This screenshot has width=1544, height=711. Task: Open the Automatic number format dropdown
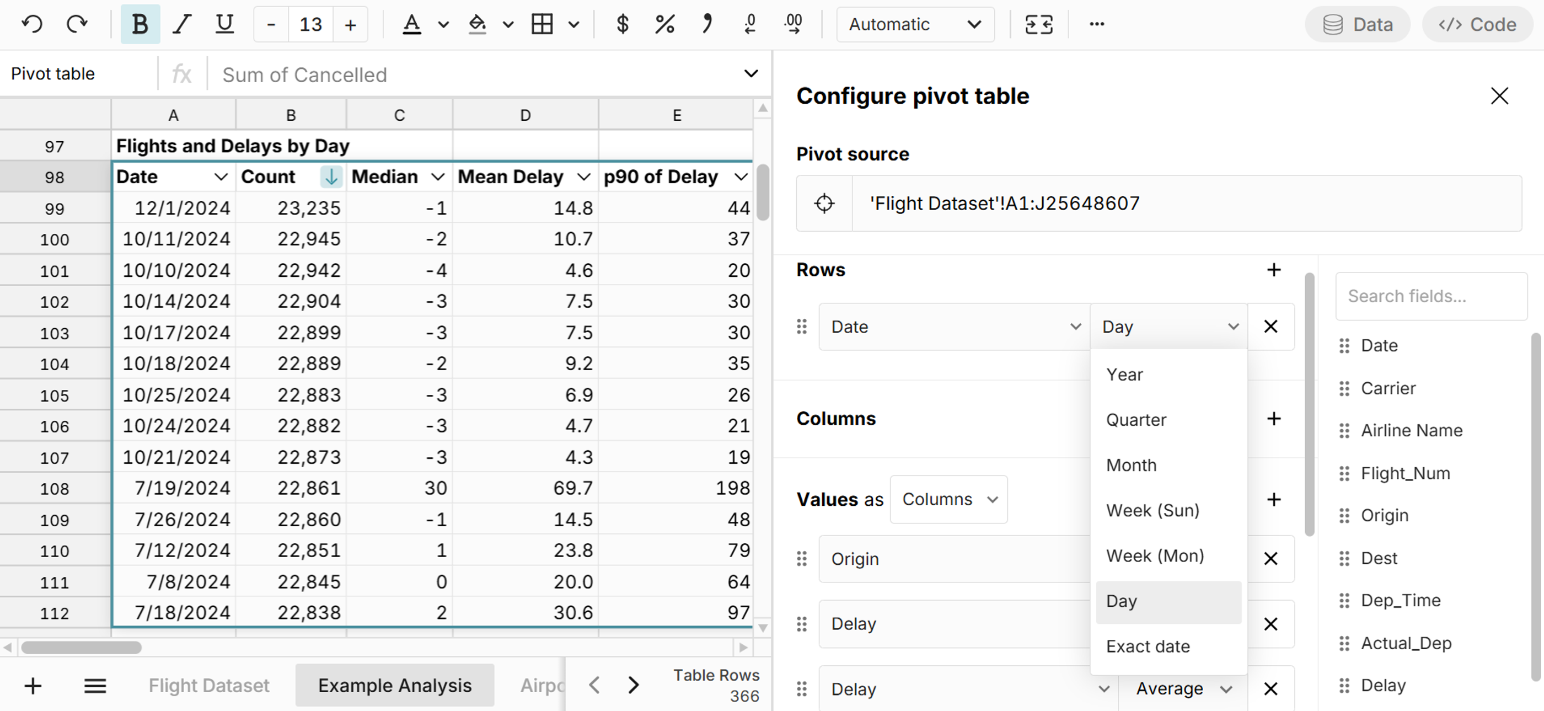[x=915, y=24]
